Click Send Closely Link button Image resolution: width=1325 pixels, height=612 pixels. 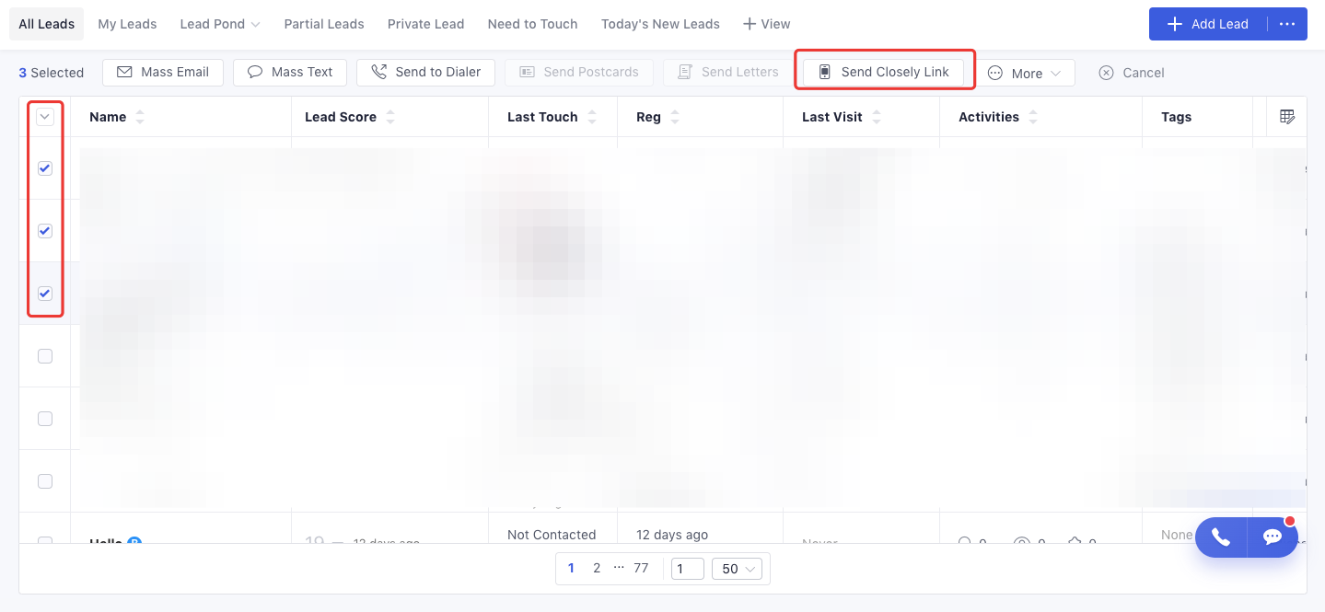click(x=884, y=72)
